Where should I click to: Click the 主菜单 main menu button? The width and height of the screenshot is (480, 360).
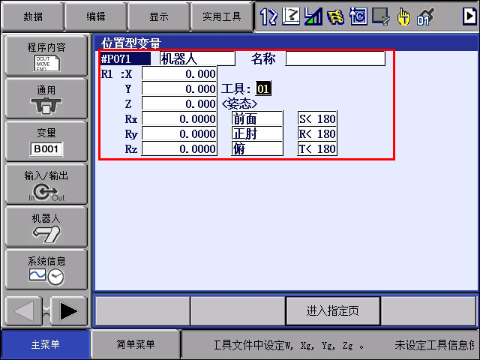(45, 344)
